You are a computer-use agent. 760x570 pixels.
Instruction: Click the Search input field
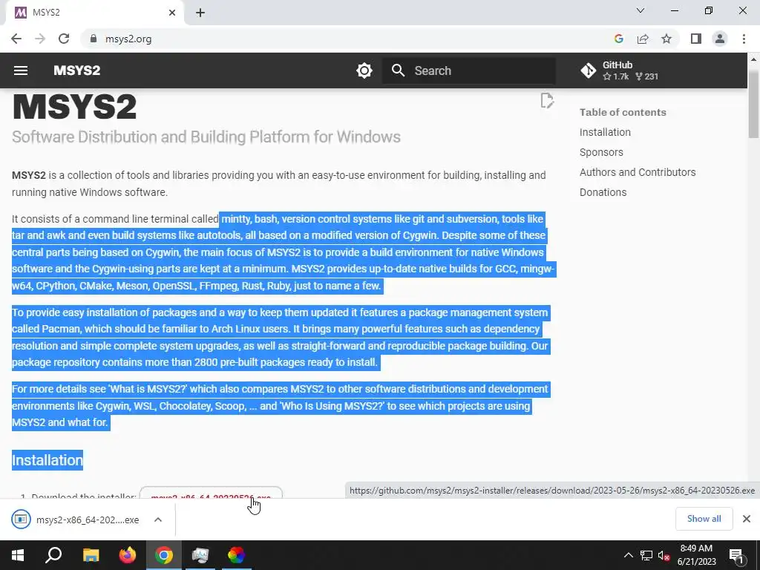point(469,71)
